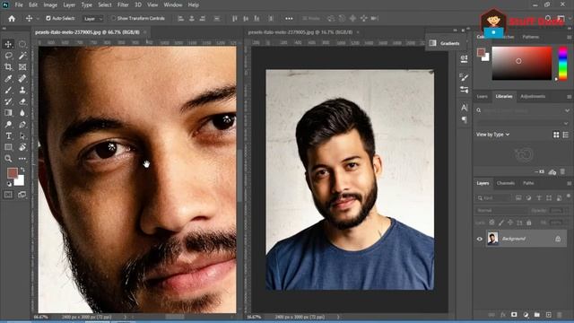Screen dimensions: 574x323
Task: Open the Brush Settings panel icon
Action: (465, 77)
